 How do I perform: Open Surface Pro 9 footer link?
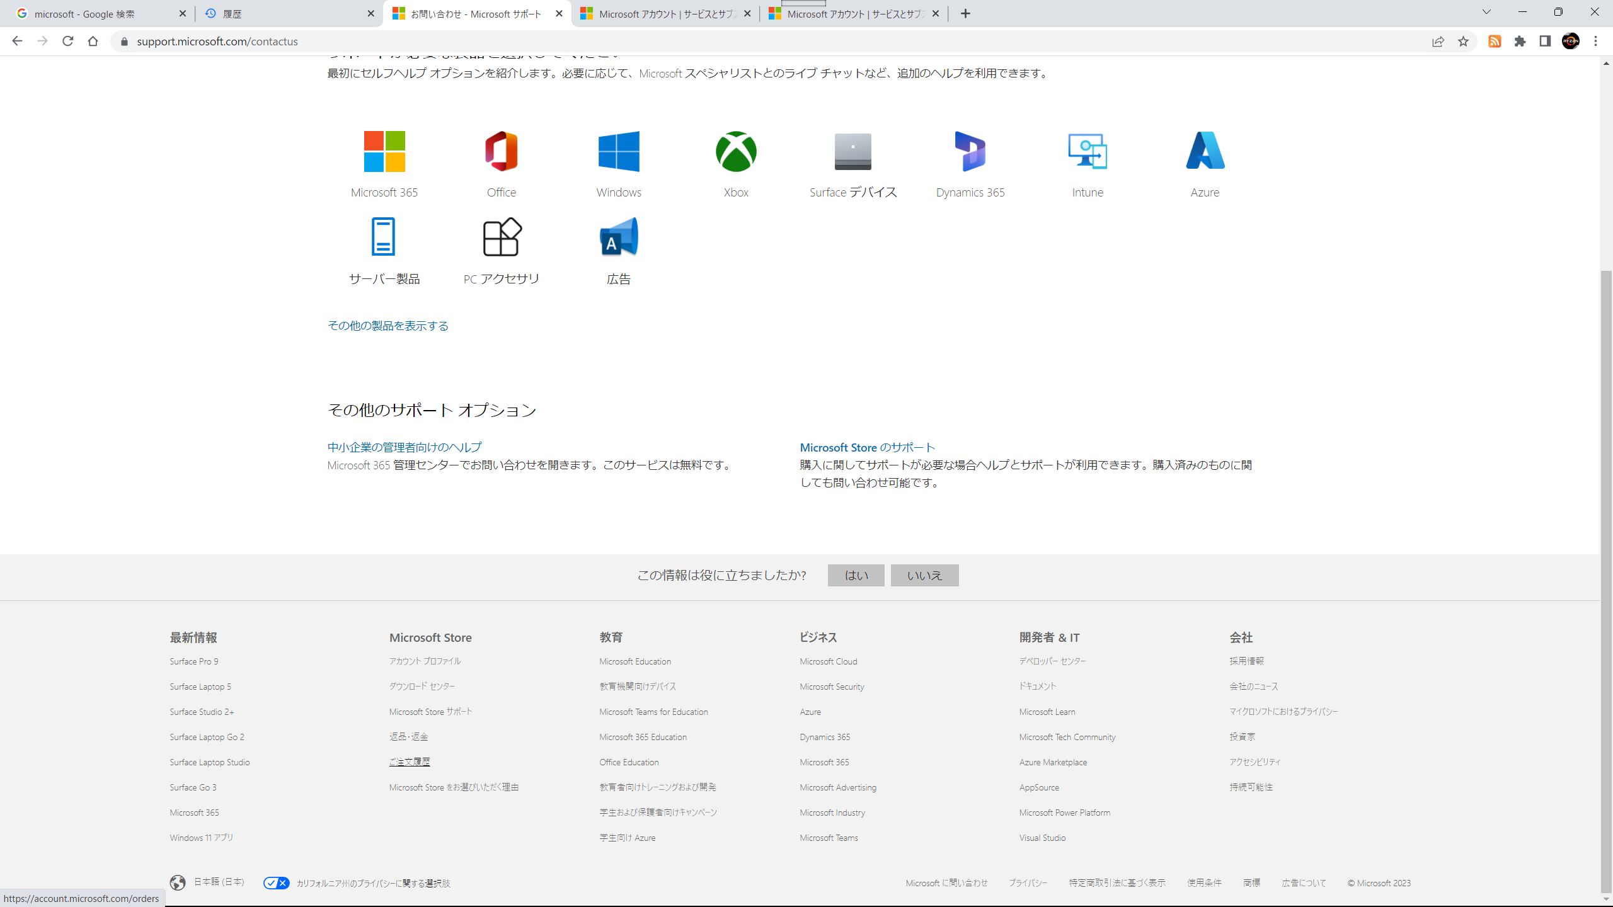point(194,661)
